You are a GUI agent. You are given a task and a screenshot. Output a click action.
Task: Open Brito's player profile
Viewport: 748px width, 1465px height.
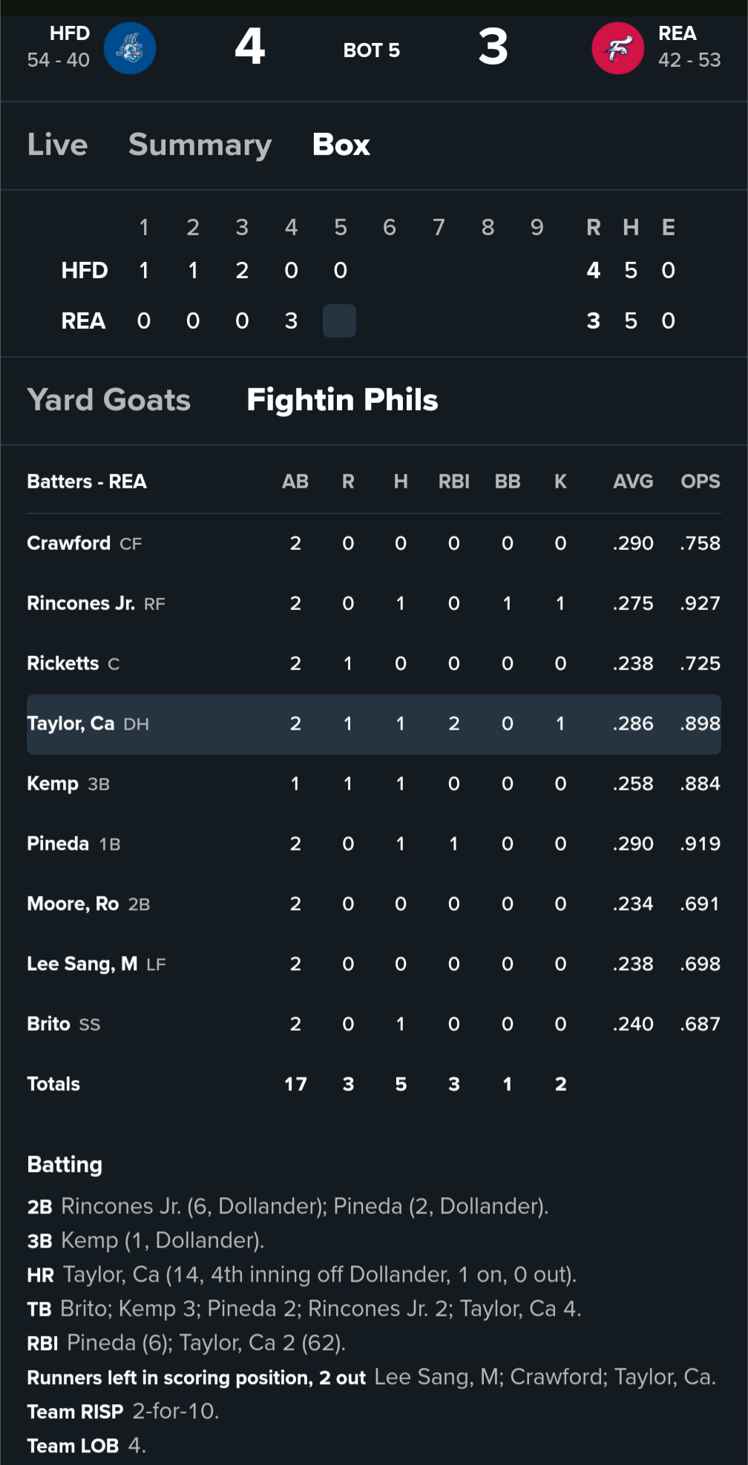tap(49, 1024)
